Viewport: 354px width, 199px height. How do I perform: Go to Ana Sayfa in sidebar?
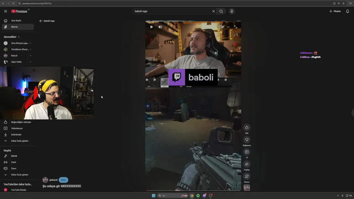(x=18, y=21)
